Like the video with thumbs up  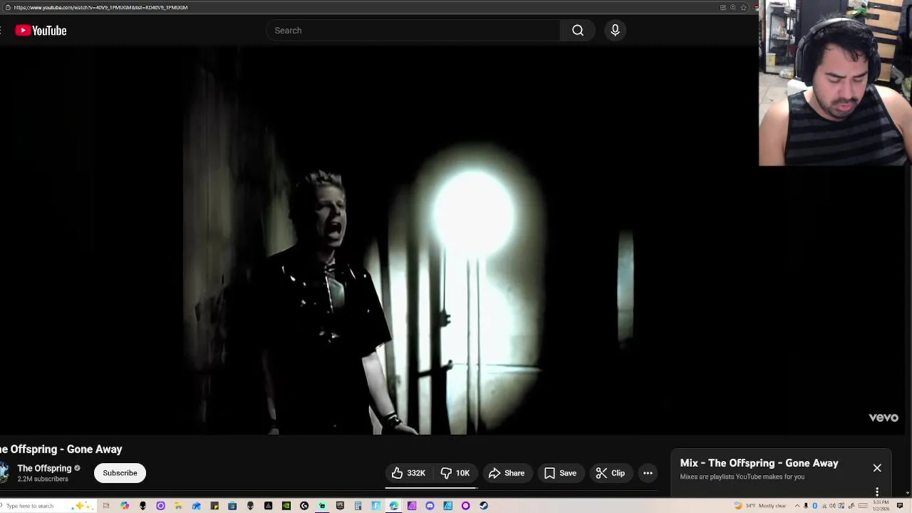click(x=408, y=473)
